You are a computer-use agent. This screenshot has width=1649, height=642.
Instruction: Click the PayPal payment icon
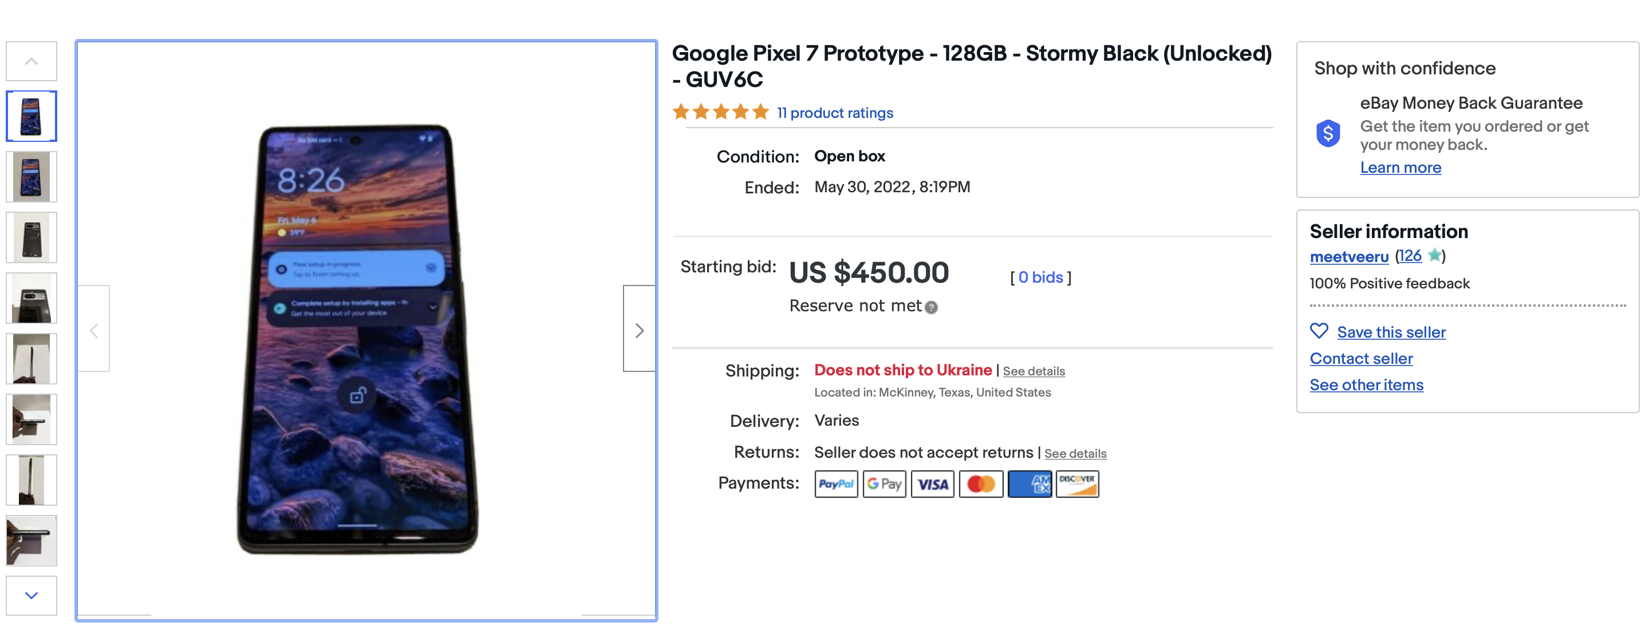coord(835,484)
